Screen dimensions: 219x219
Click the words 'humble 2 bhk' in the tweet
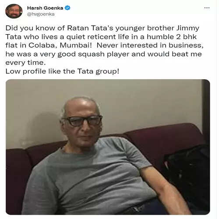tap(172, 37)
